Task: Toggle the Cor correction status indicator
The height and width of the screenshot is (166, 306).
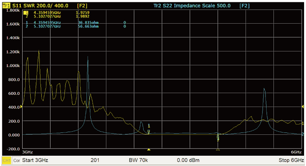Action: pos(17,160)
